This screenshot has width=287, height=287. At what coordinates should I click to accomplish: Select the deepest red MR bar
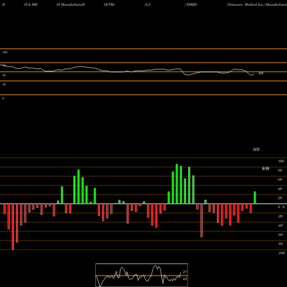tap(13, 227)
